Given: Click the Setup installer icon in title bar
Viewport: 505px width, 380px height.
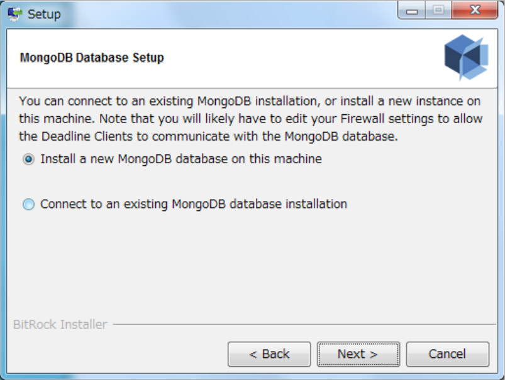Looking at the screenshot, I should tap(14, 13).
